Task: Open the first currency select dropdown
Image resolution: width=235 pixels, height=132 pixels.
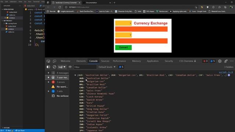Action: pos(123,23)
